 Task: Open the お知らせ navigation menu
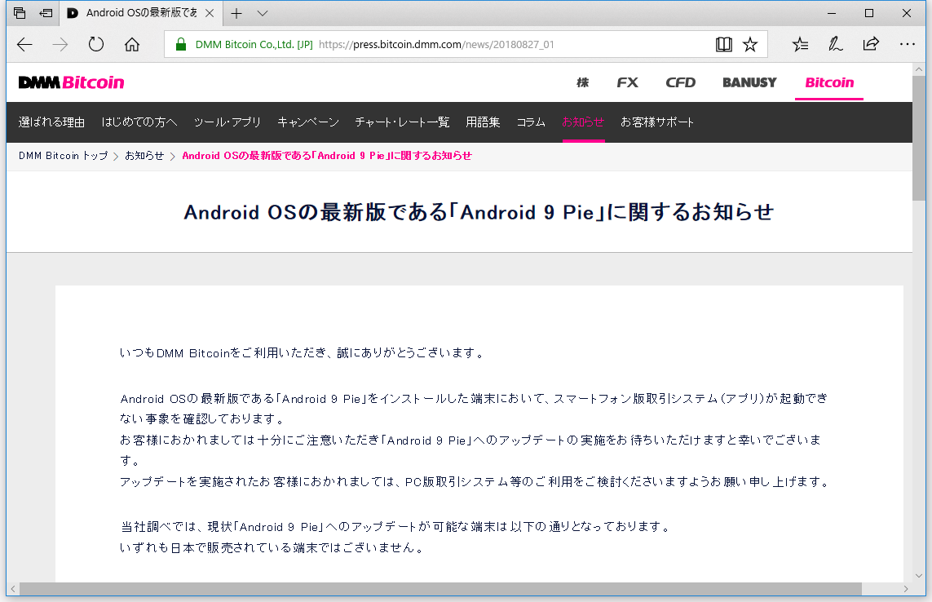[x=583, y=122]
